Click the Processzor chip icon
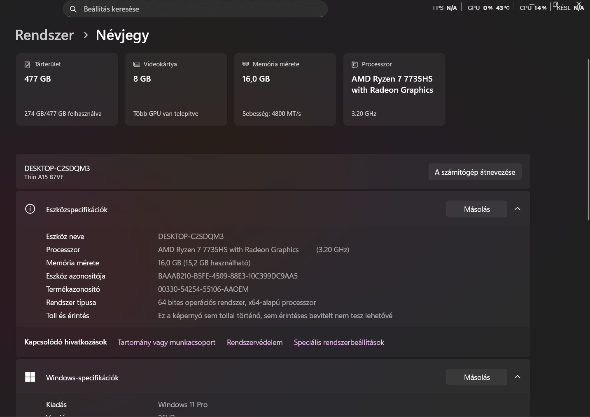Image resolution: width=590 pixels, height=417 pixels. (354, 65)
